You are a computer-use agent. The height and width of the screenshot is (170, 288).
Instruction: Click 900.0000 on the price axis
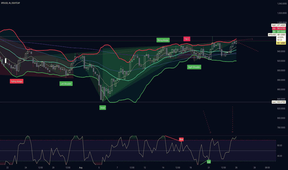coord(281,70)
